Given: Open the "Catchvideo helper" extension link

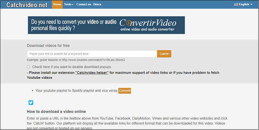Looking at the screenshot, I should pyautogui.click(x=92, y=73).
